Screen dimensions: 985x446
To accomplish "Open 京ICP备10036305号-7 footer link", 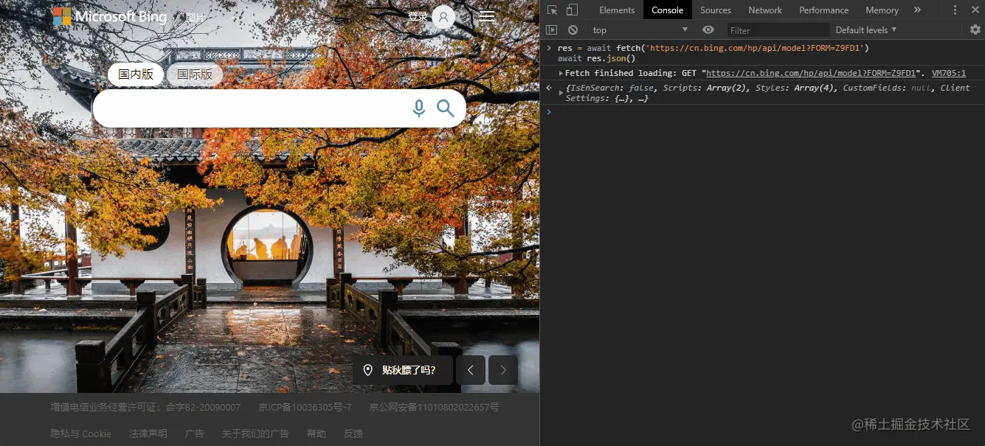I will (x=305, y=407).
